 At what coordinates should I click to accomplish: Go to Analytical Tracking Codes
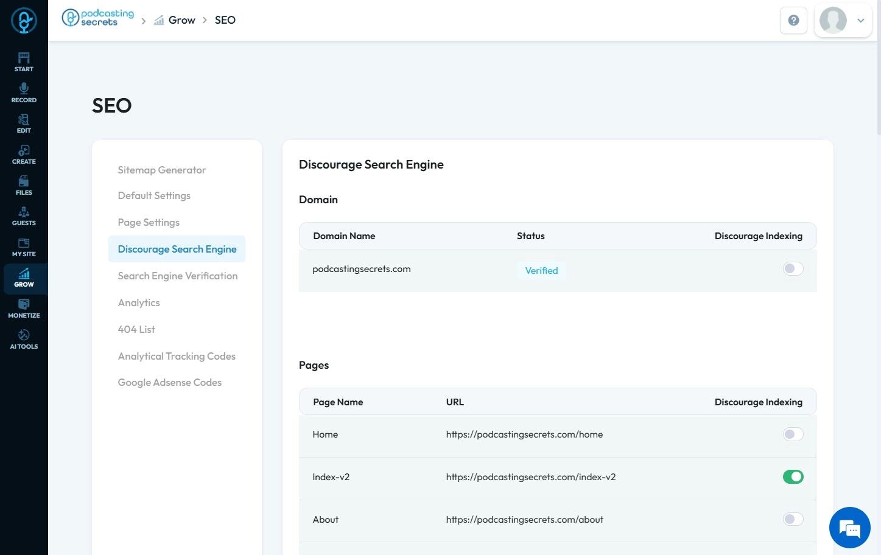[x=177, y=356]
